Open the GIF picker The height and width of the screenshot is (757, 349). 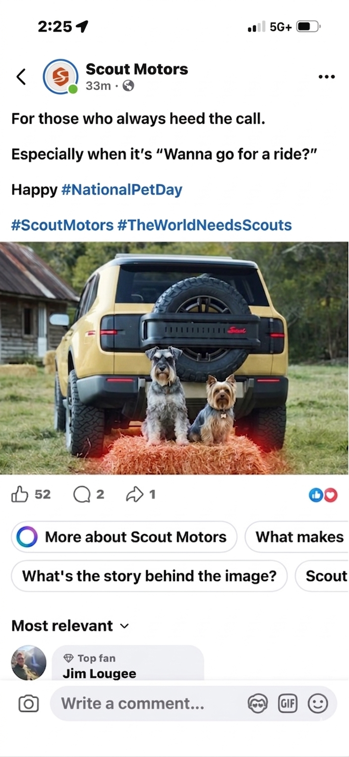click(x=288, y=703)
